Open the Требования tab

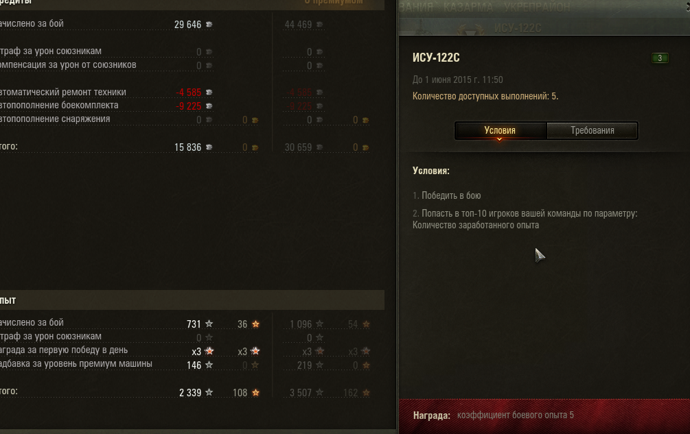coord(593,130)
